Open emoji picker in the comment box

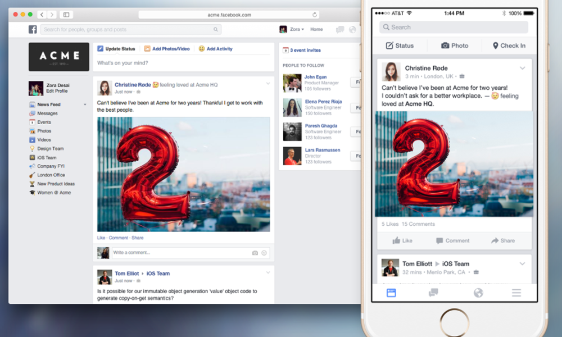pos(264,253)
